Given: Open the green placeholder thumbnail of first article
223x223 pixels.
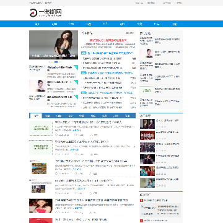Looking at the screenshot, I should (x=41, y=128).
